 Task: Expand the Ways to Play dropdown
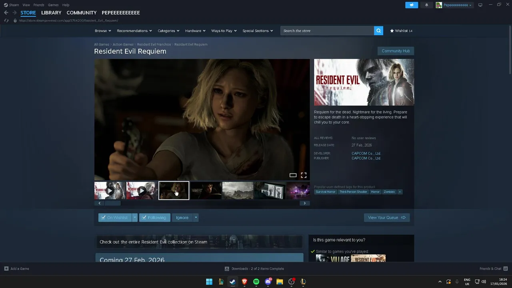(224, 31)
